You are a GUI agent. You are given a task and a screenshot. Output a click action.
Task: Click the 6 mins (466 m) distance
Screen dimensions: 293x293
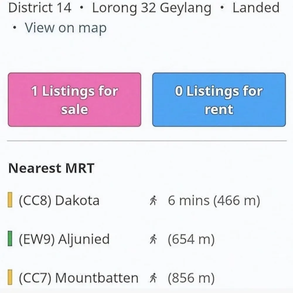pos(214,201)
